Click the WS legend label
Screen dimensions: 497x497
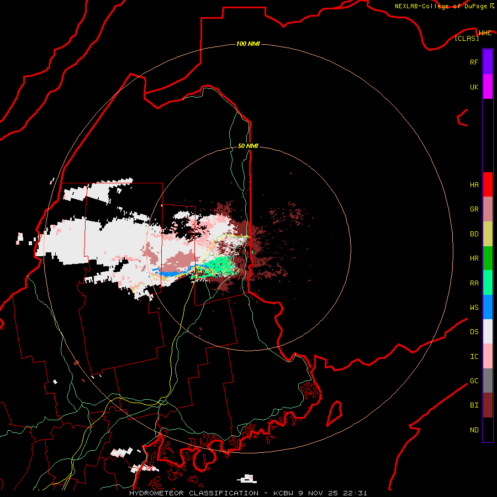474,308
